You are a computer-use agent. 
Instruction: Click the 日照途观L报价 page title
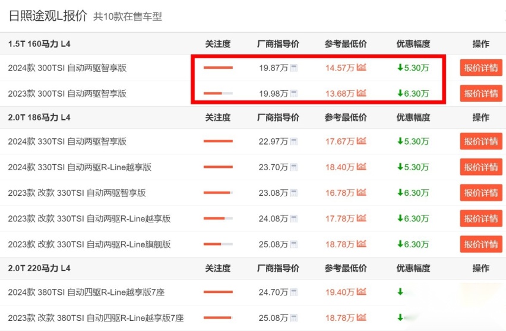click(48, 15)
